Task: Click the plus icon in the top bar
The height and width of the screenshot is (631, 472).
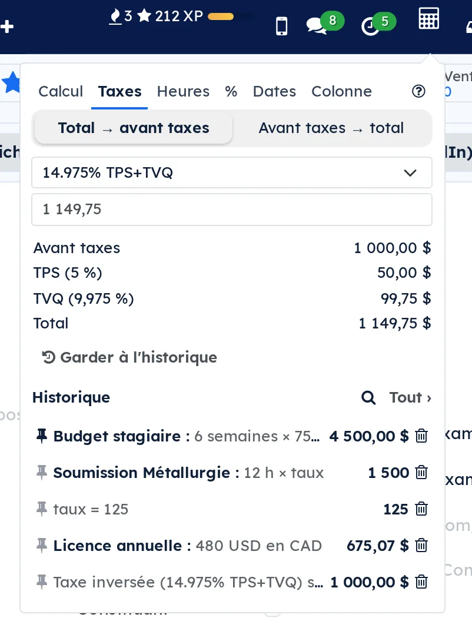Action: [x=7, y=26]
